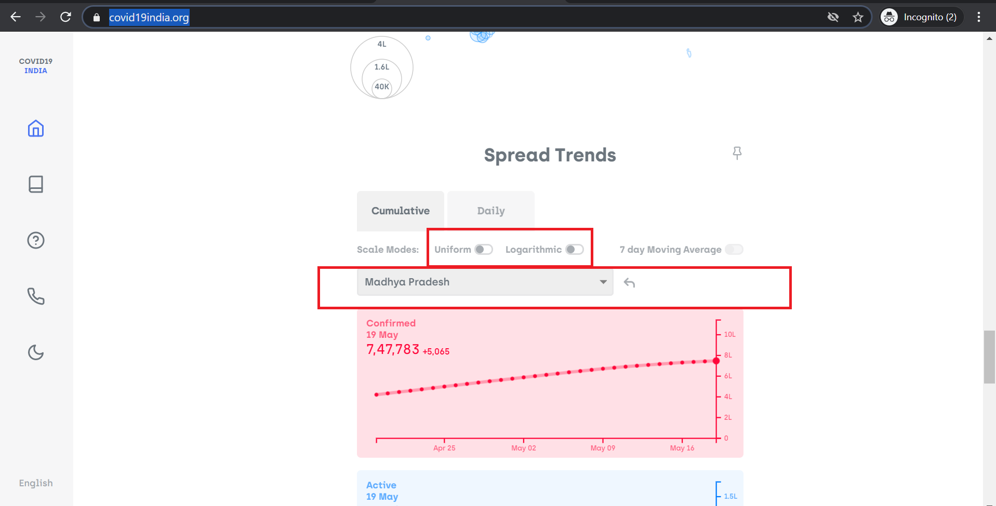Pin the Spread Trends section
The width and height of the screenshot is (996, 506).
[737, 153]
